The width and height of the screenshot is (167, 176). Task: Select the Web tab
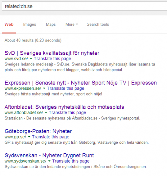[x=9, y=24]
